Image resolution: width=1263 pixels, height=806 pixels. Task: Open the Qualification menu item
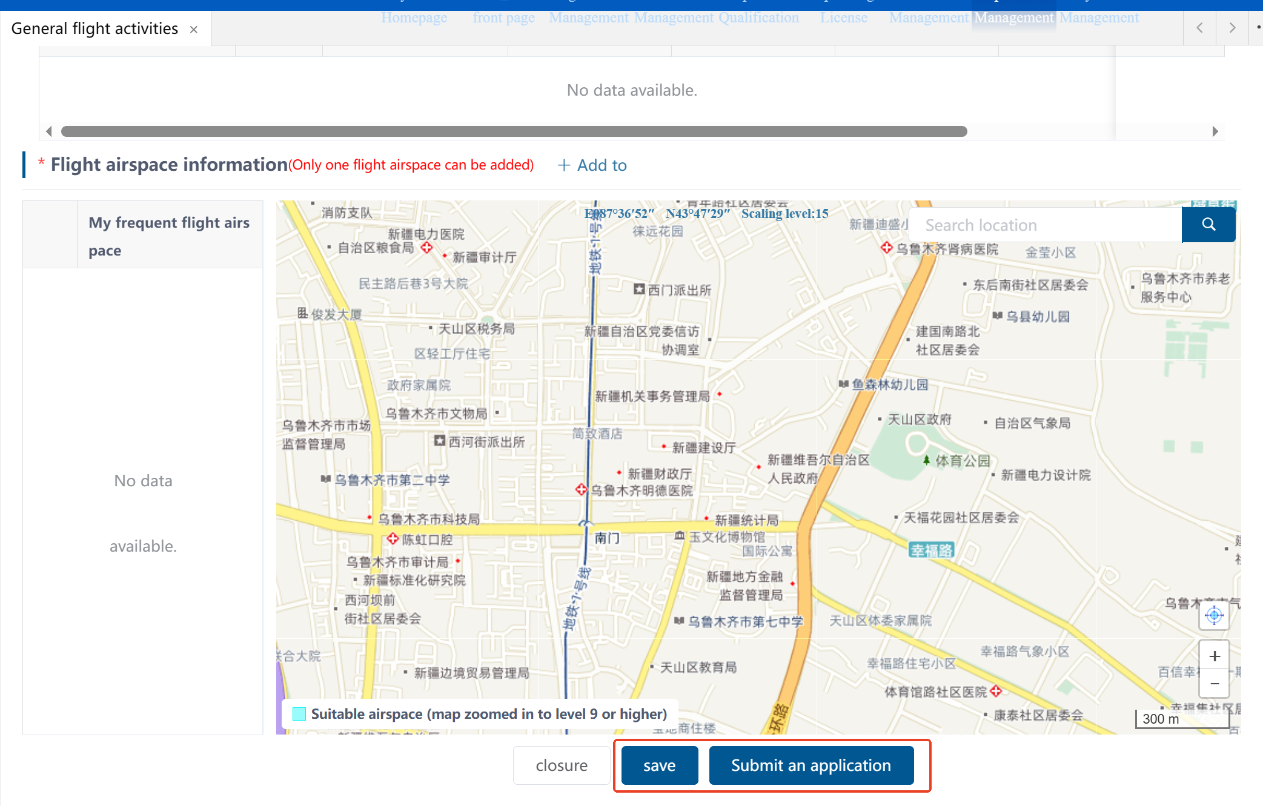tap(759, 18)
